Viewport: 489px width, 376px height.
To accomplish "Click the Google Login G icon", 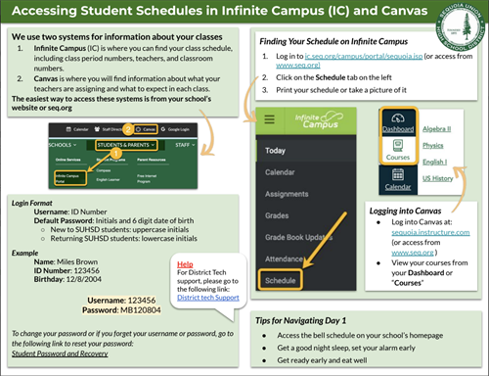I will [x=163, y=129].
